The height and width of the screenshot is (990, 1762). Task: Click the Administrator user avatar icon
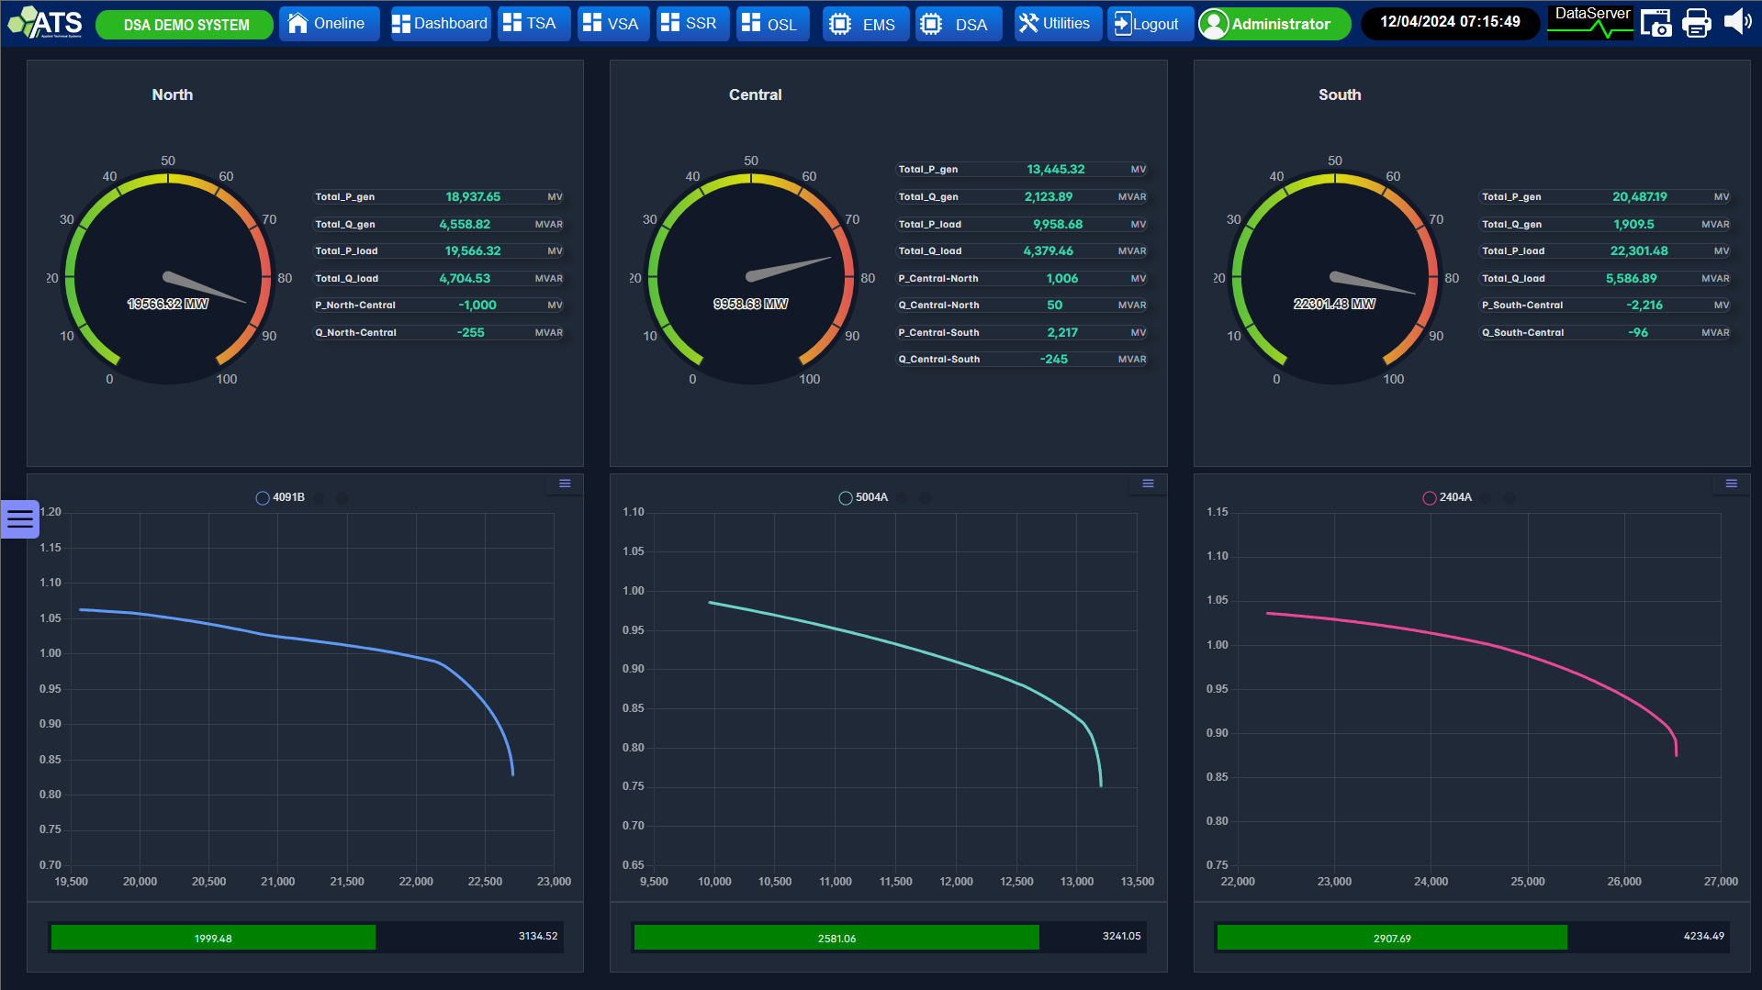pyautogui.click(x=1214, y=24)
